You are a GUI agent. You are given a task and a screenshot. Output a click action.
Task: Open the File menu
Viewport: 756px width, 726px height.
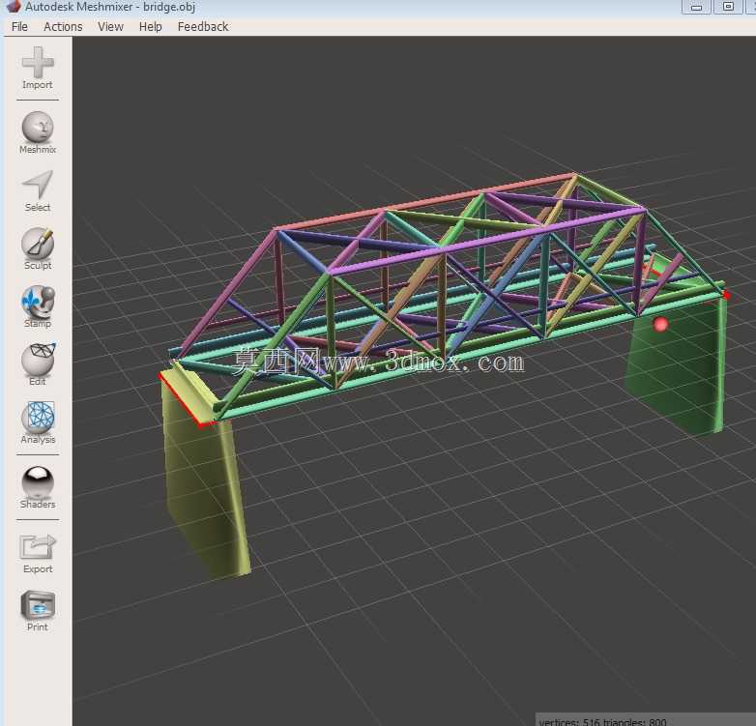click(x=19, y=26)
